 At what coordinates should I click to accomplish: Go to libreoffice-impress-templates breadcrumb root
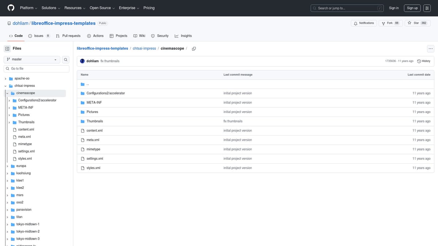pyautogui.click(x=103, y=48)
